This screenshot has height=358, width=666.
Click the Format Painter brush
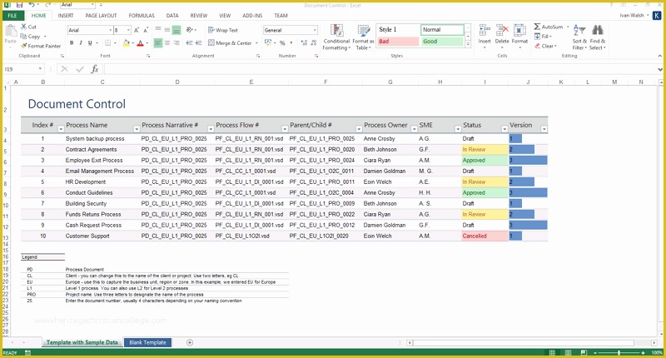(24, 46)
